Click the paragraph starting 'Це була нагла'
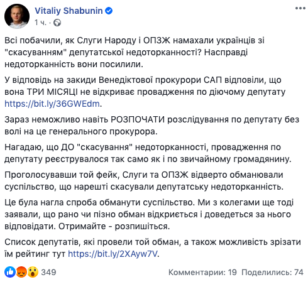 149,214
